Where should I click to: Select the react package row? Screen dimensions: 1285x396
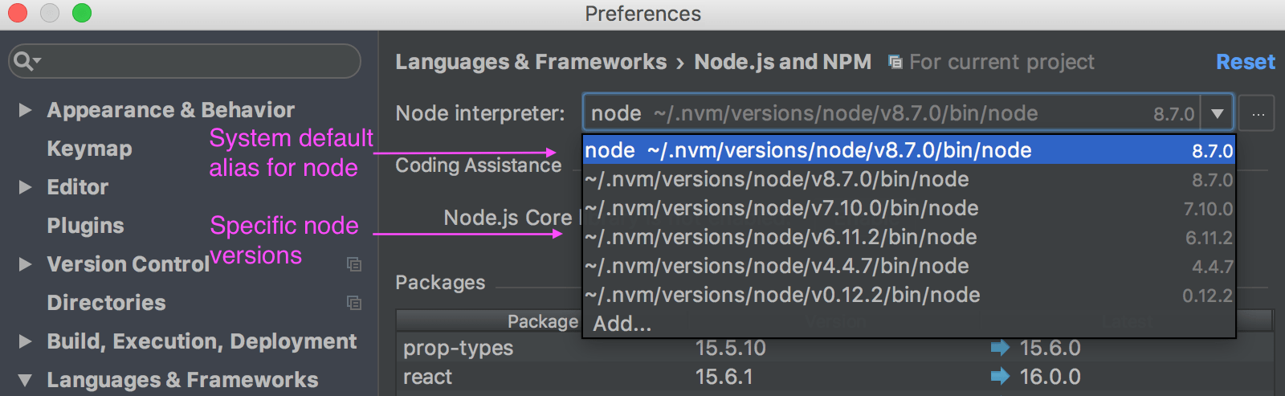tap(835, 377)
